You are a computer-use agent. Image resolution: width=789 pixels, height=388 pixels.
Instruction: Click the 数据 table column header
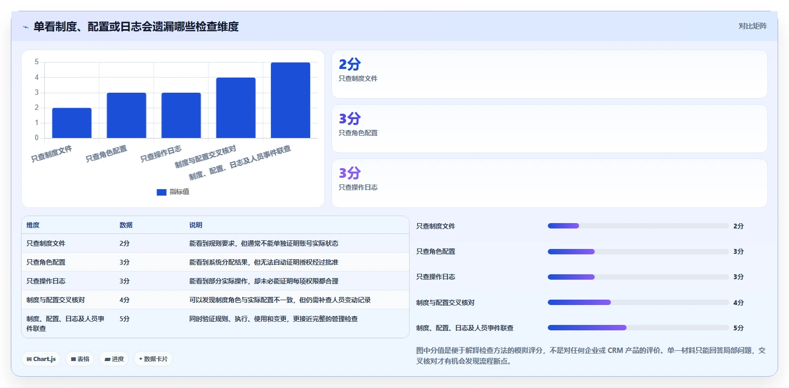click(126, 225)
